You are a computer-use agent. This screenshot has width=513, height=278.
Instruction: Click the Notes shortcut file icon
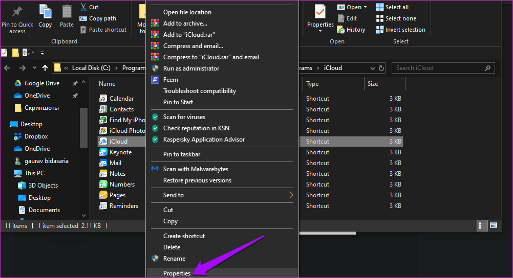(103, 173)
